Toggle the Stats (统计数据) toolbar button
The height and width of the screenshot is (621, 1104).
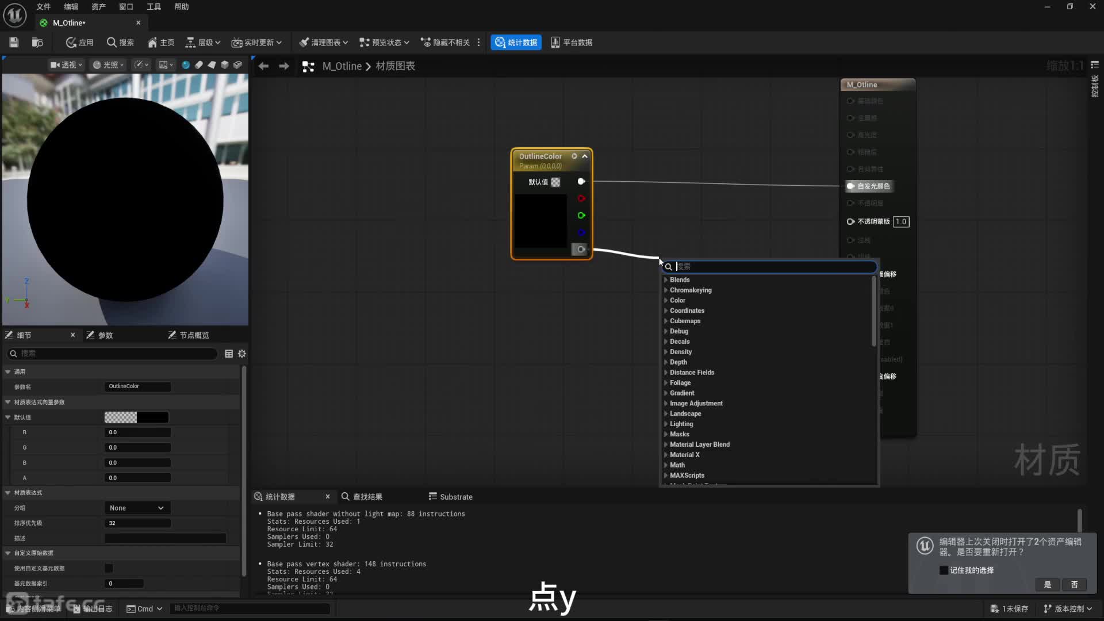[516, 42]
